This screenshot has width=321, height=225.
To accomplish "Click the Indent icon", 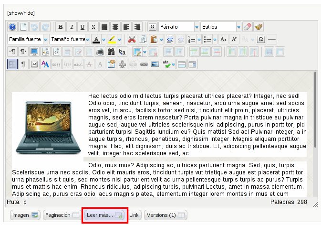I will pyautogui.click(x=170, y=39).
